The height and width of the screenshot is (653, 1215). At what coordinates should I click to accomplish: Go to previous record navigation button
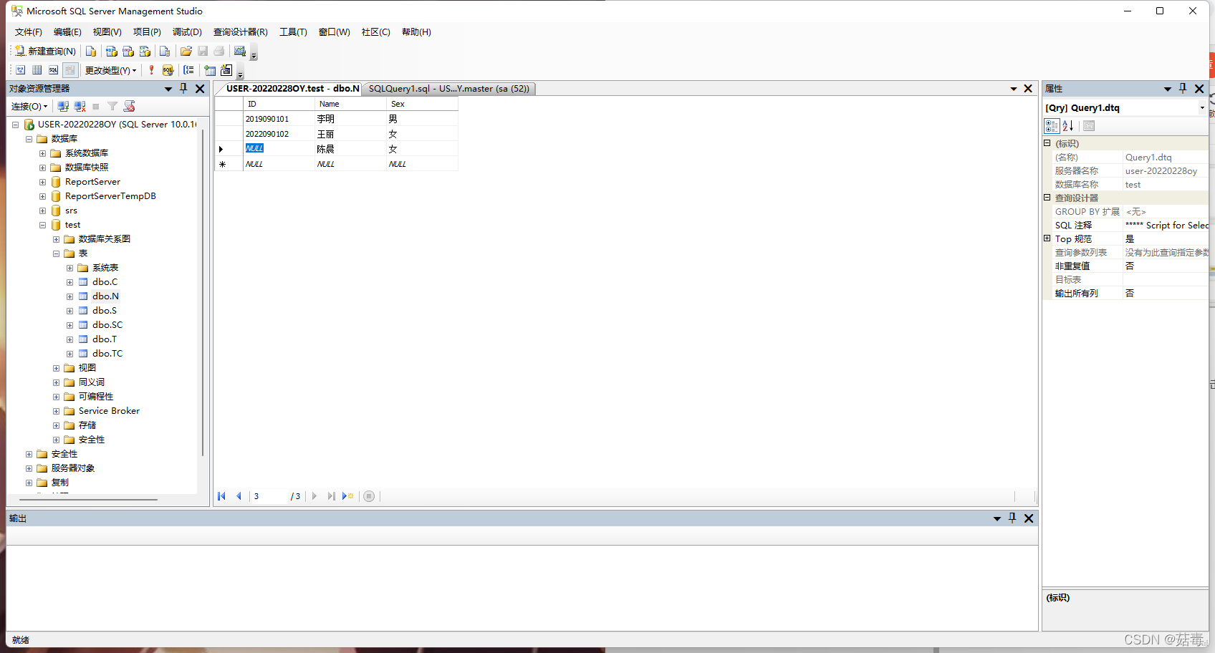point(239,496)
